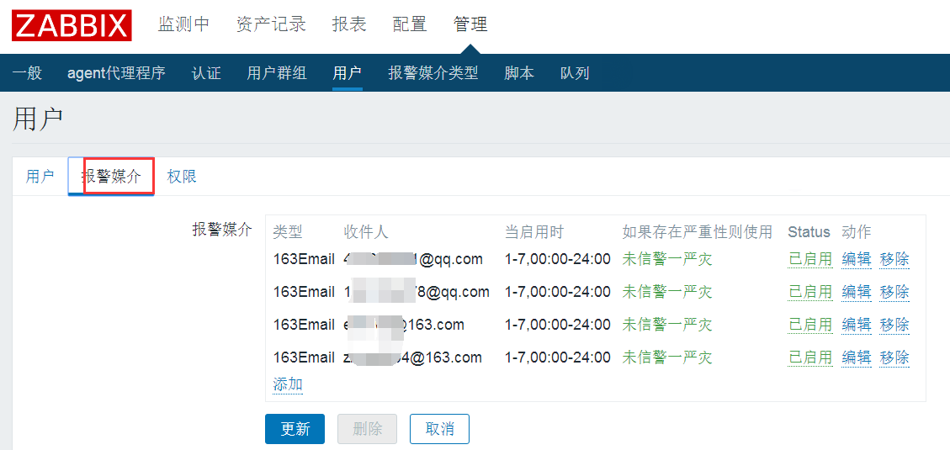Open the 监测中 top menu
Viewport: 950px width, 450px height.
[183, 24]
